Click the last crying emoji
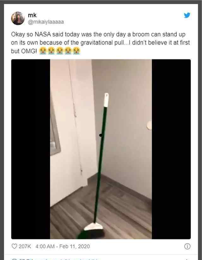This screenshot has height=260, width=202. pyautogui.click(x=76, y=51)
